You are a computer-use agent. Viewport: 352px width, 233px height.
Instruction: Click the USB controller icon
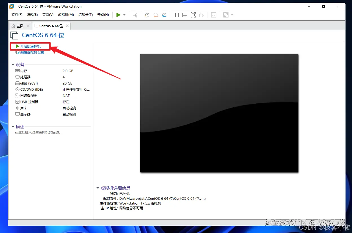click(17, 102)
